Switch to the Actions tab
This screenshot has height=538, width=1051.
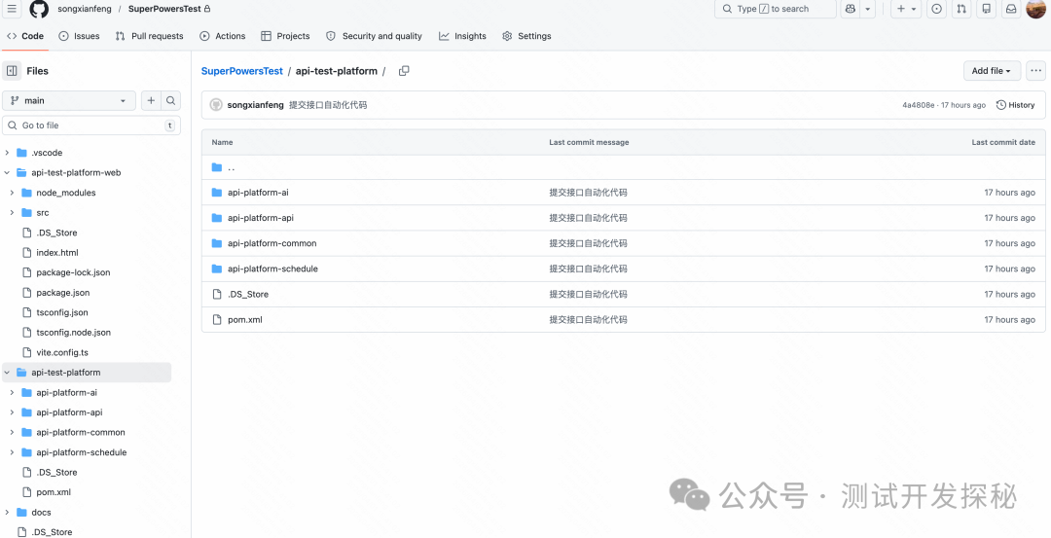[223, 36]
